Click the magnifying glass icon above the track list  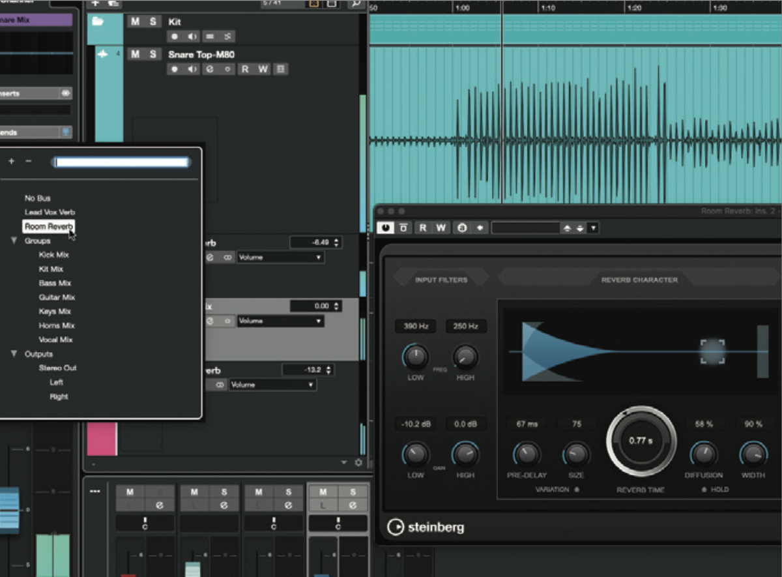click(356, 5)
